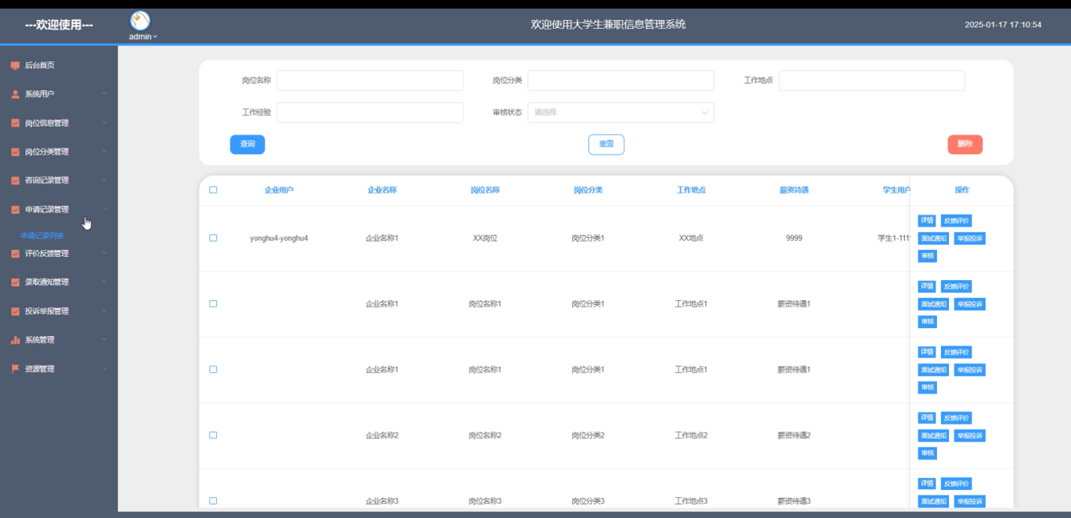Image resolution: width=1071 pixels, height=518 pixels.
Task: Click the chart icon beside 申请记录管理
Action: click(15, 210)
